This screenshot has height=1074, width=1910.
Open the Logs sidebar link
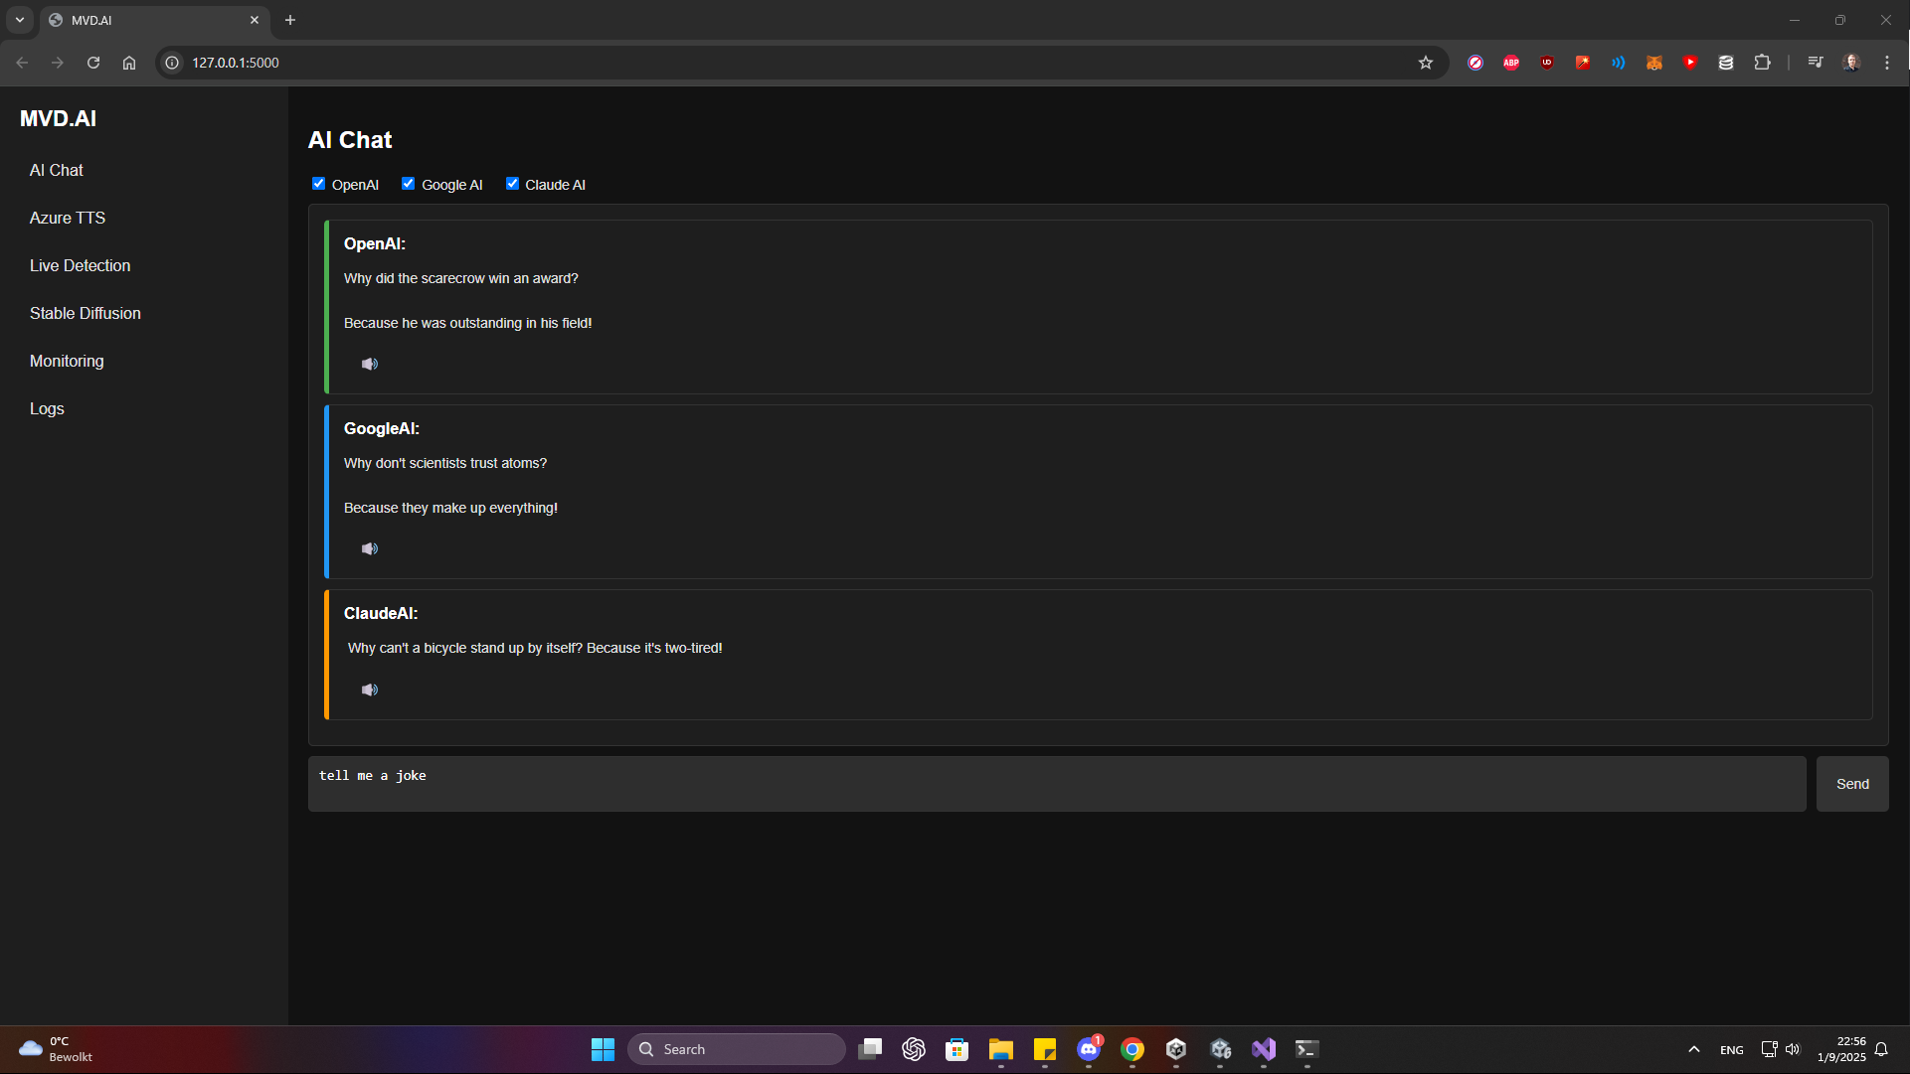47,408
